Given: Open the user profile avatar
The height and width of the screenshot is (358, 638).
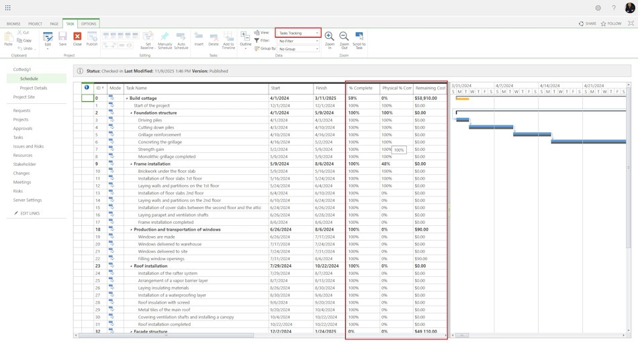Looking at the screenshot, I should (x=629, y=8).
